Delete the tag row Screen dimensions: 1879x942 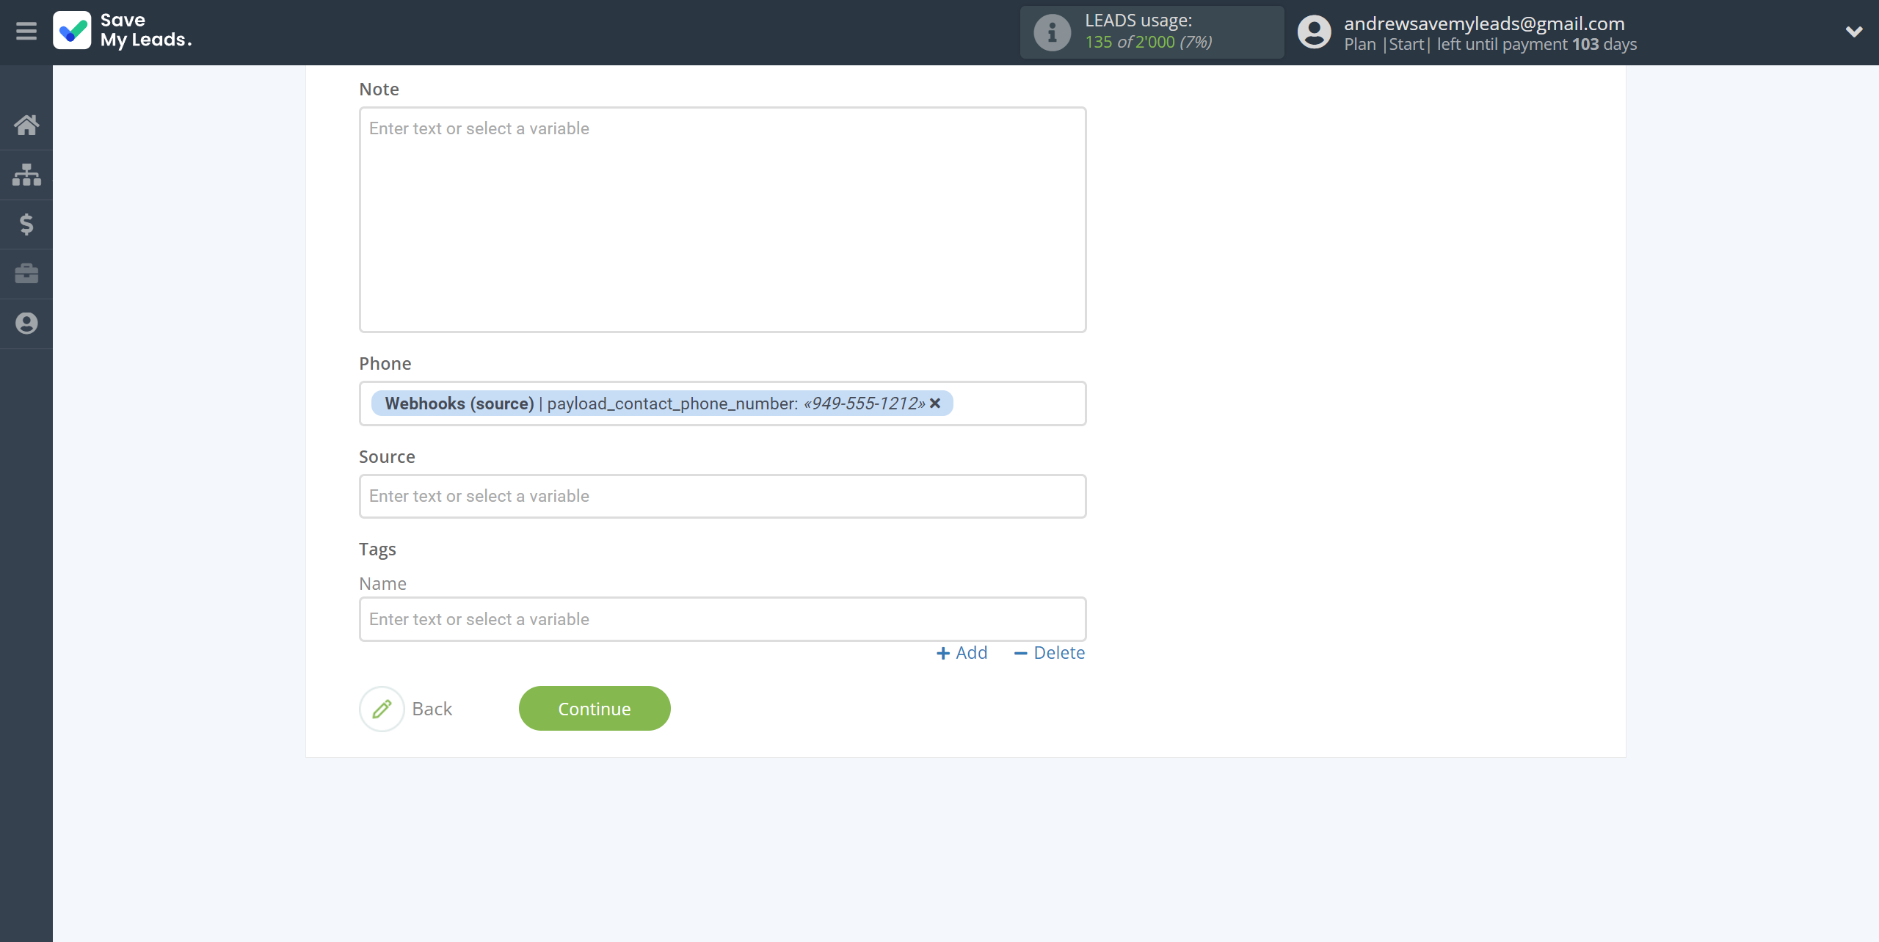click(1050, 653)
